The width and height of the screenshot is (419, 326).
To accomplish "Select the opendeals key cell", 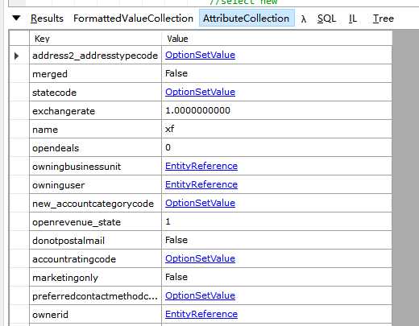I will click(95, 147).
